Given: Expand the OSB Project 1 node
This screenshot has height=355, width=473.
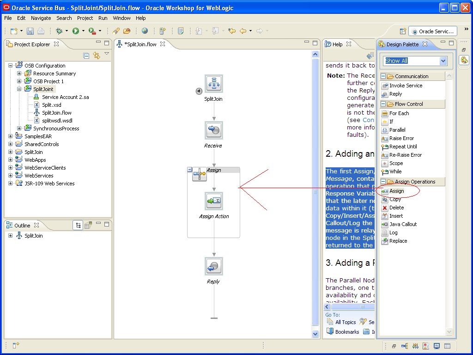Looking at the screenshot, I should 19,81.
